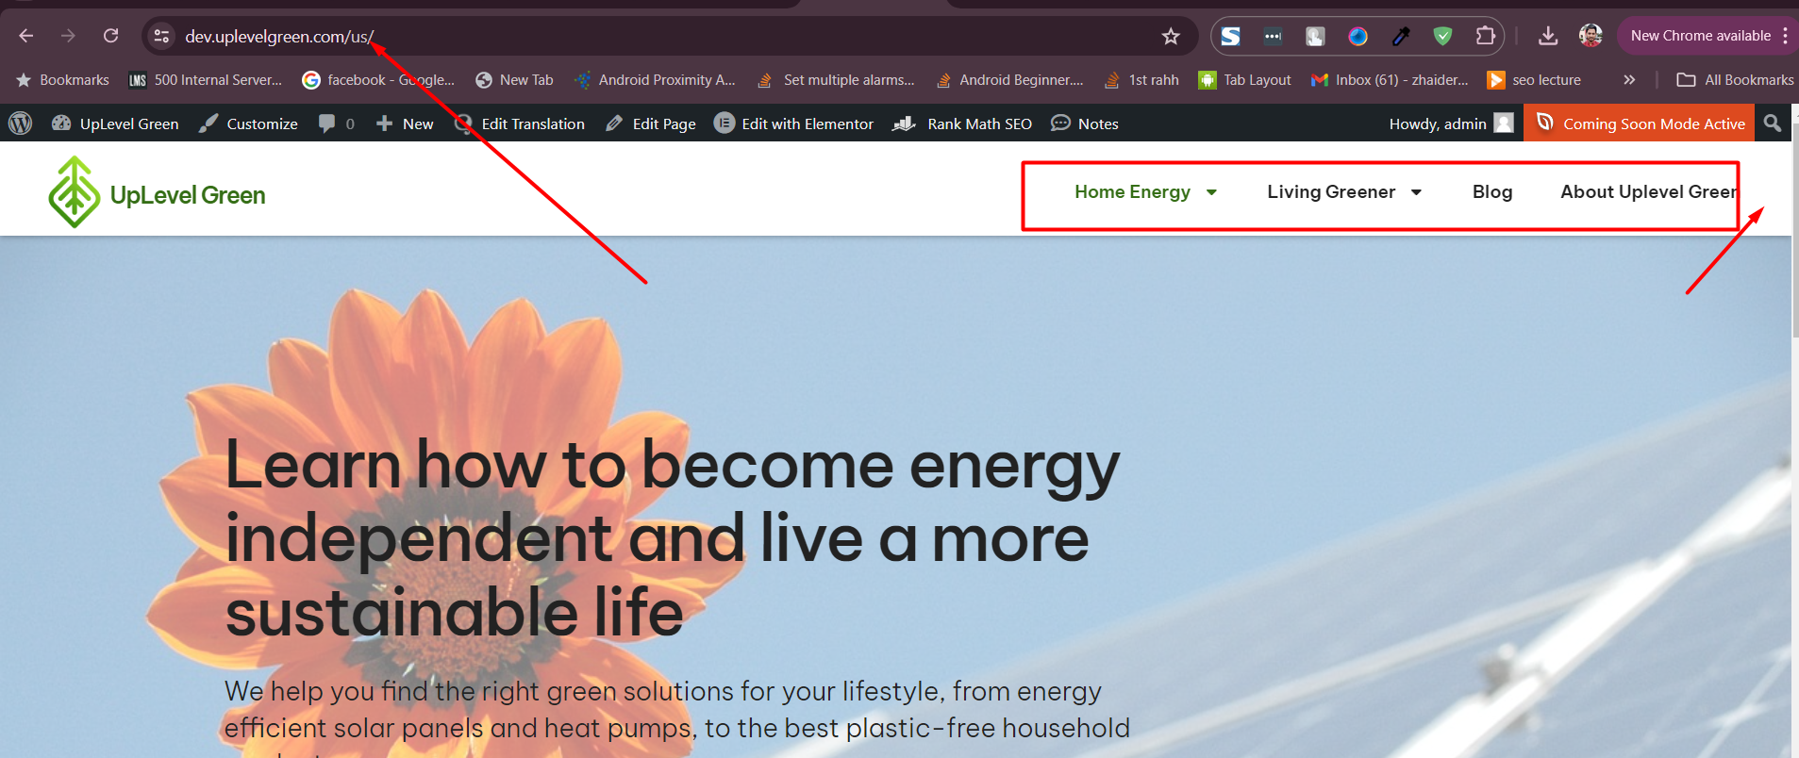Open the Bookmarks star folder
Screen dimensions: 1799x758
pyautogui.click(x=62, y=80)
